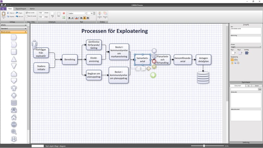Select the Vy tab in Egenskaper panel
Image resolution: width=263 pixels, height=148 pixels.
pos(249,86)
